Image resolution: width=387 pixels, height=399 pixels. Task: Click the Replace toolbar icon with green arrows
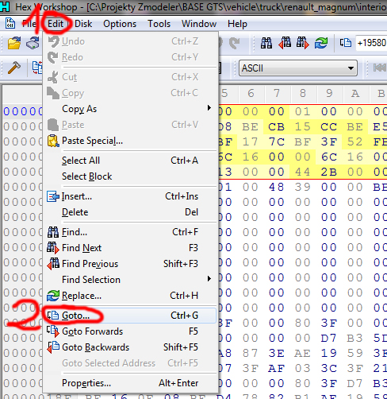pos(321,43)
